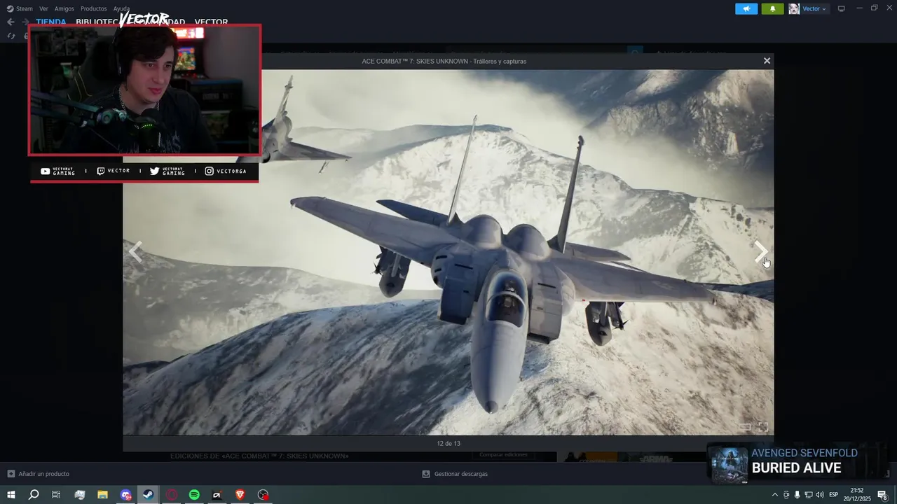Click Añadir un producto
Viewport: 897px width, 504px height.
click(39, 474)
